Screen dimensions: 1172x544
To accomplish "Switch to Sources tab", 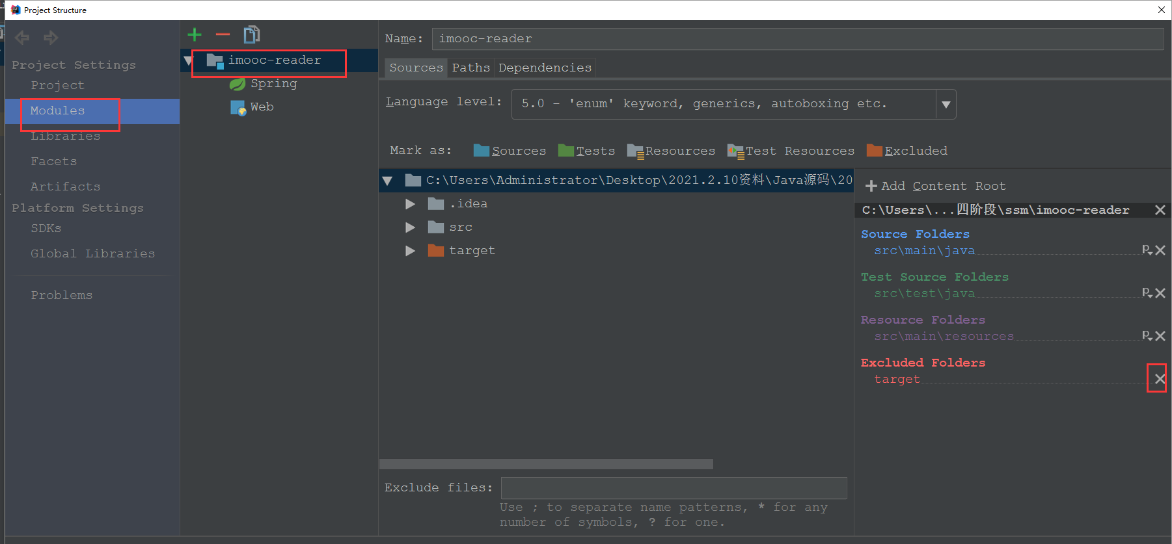I will 416,68.
